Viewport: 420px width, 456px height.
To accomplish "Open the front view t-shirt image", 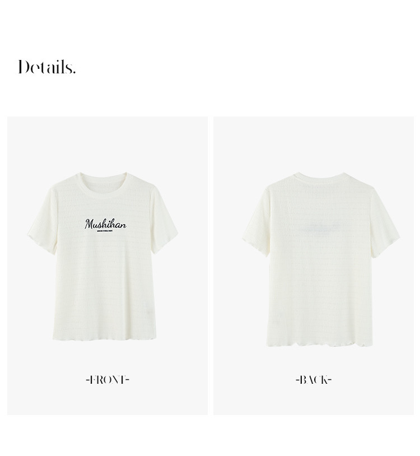I will (103, 256).
